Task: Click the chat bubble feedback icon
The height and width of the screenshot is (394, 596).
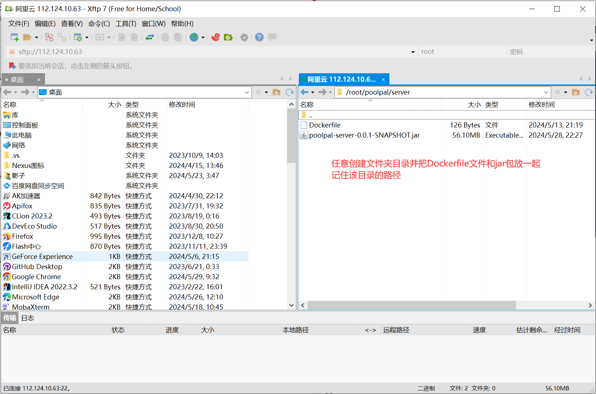Action: pos(272,37)
